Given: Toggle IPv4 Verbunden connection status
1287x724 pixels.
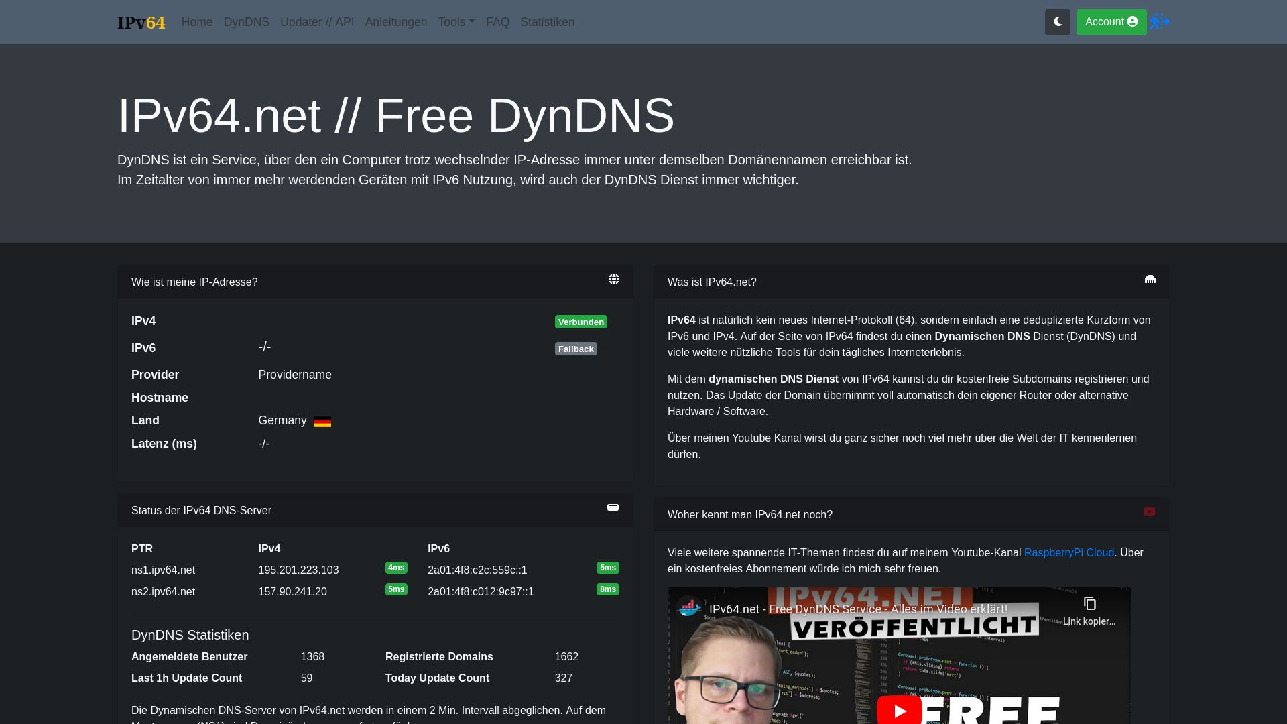Looking at the screenshot, I should coord(580,321).
